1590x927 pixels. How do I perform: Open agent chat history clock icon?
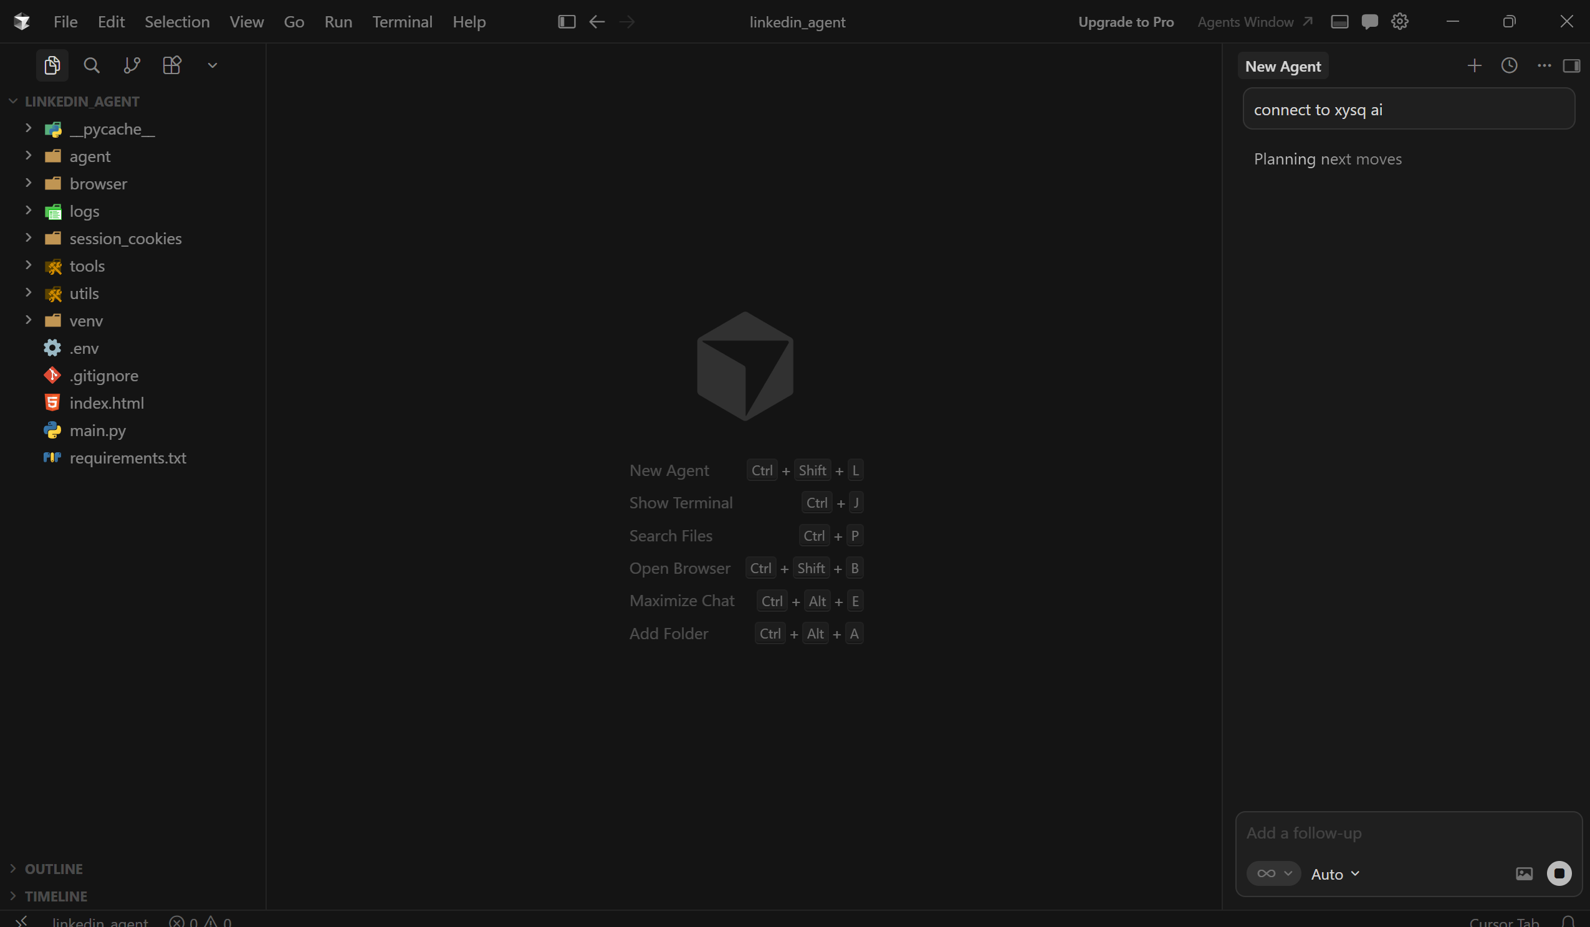point(1509,65)
